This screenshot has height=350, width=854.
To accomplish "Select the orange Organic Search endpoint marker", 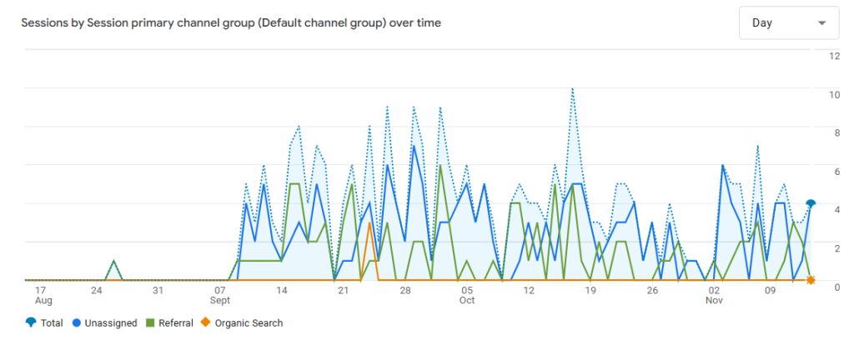I will click(x=811, y=280).
